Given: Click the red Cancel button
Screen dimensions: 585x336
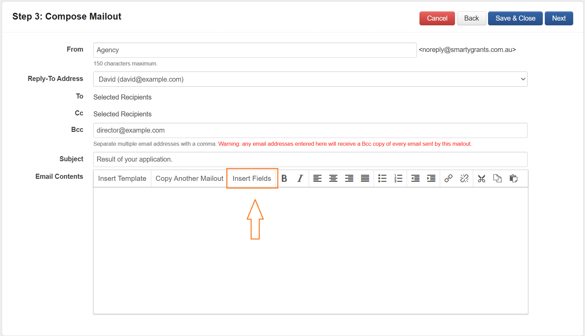Looking at the screenshot, I should coord(437,18).
